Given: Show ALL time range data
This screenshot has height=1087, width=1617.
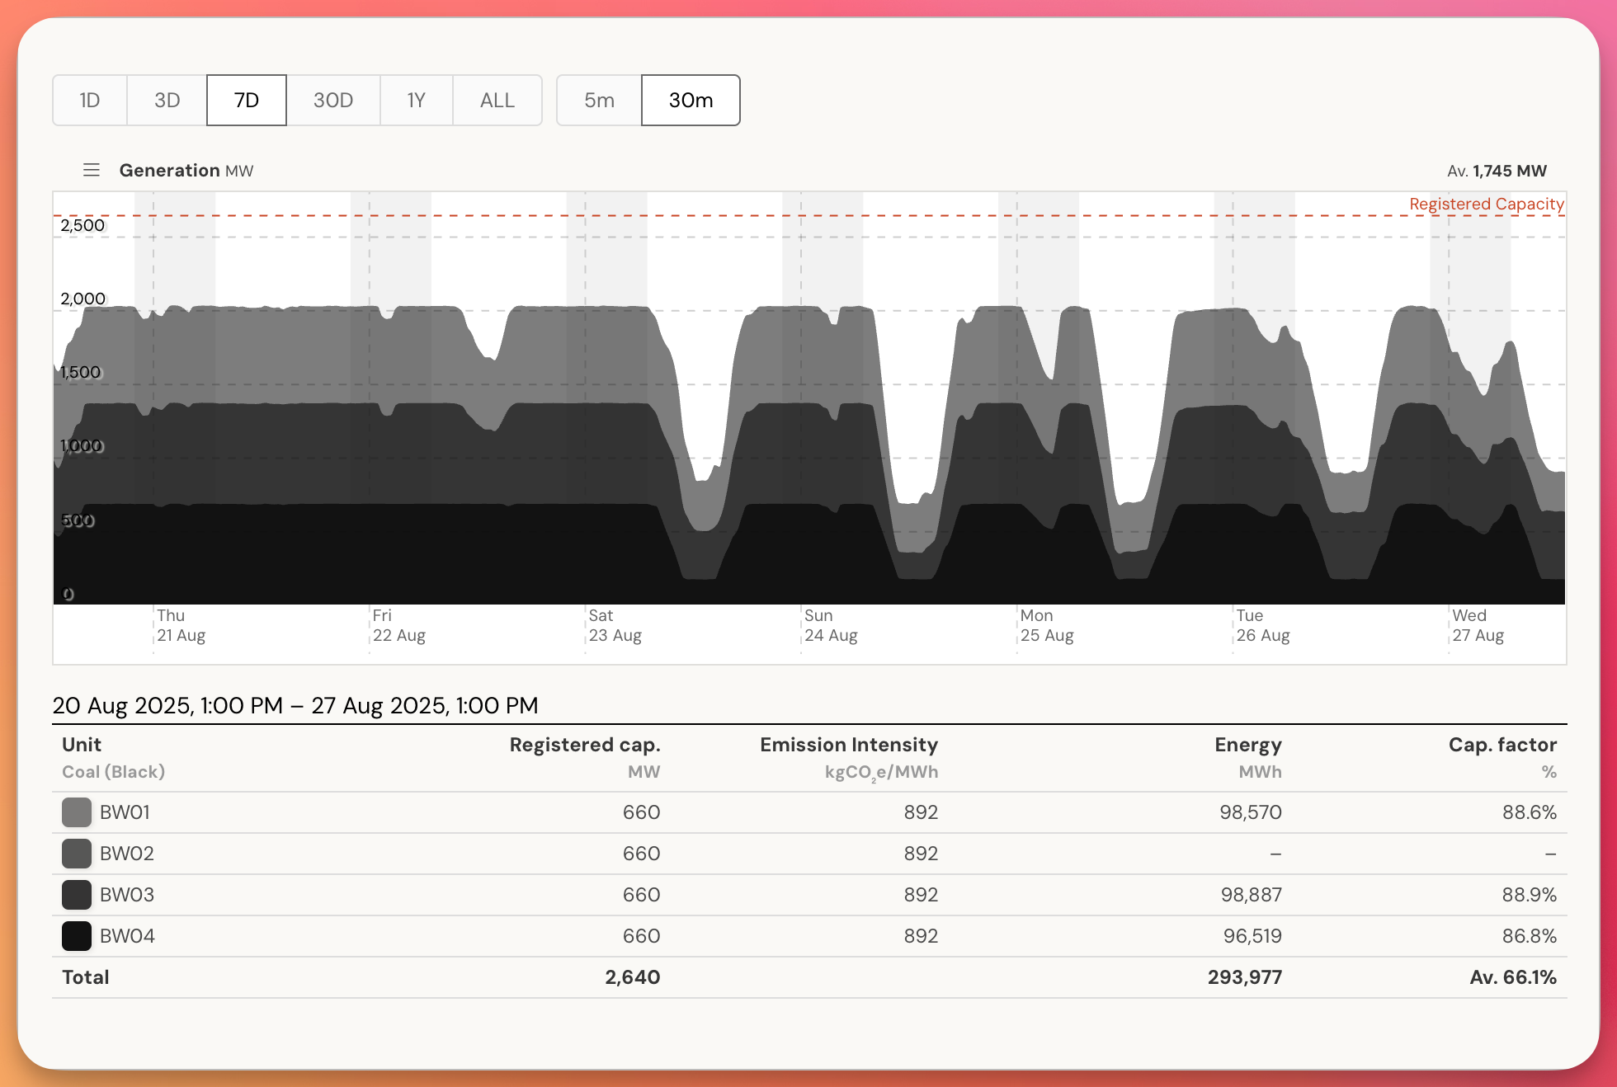Looking at the screenshot, I should pyautogui.click(x=497, y=101).
